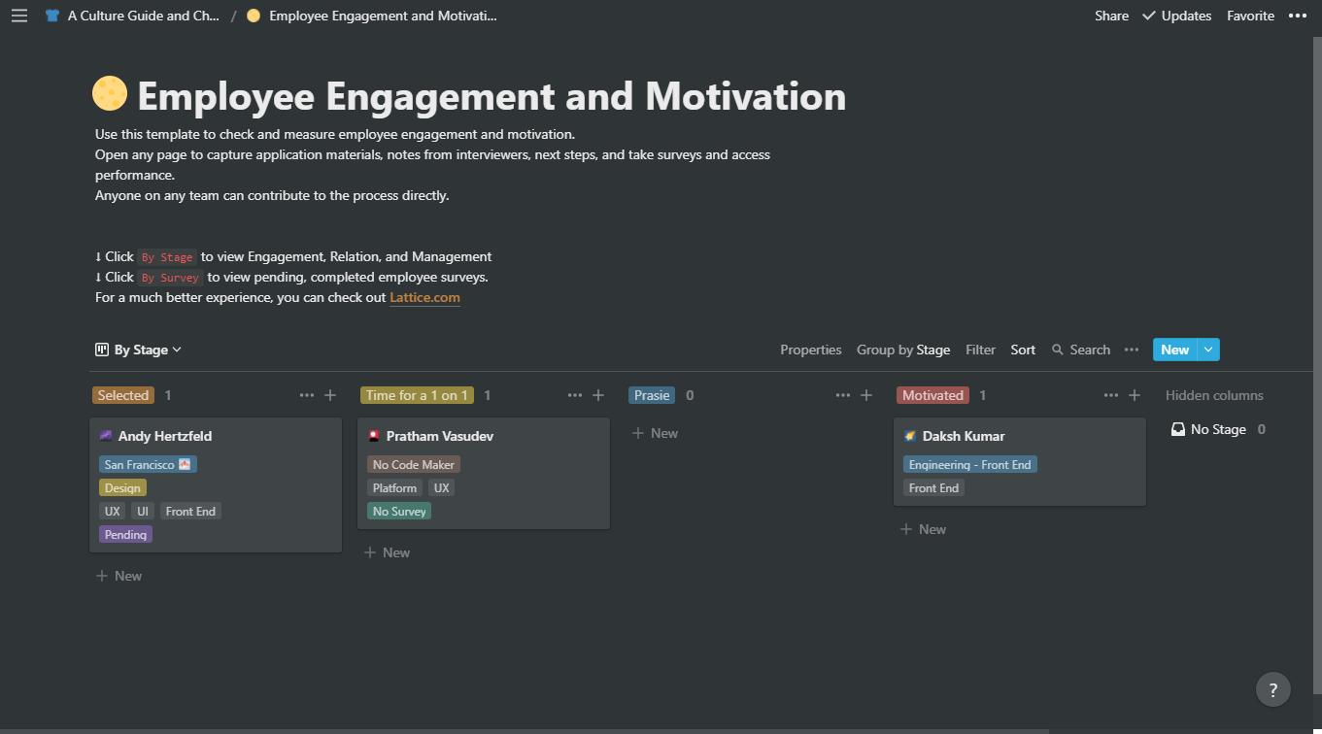Click the plus icon next to Time for a 1 on 1
Screen dimensions: 1322x734
click(597, 395)
